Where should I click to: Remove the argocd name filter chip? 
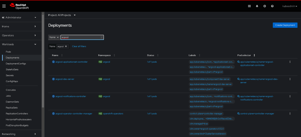tap(66, 46)
